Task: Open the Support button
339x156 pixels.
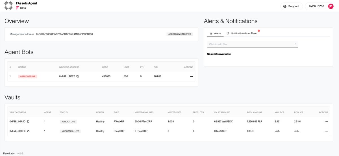Action: point(291,6)
